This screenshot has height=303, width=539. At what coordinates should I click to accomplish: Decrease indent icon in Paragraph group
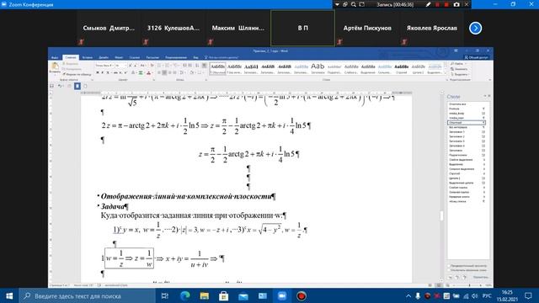click(x=184, y=66)
